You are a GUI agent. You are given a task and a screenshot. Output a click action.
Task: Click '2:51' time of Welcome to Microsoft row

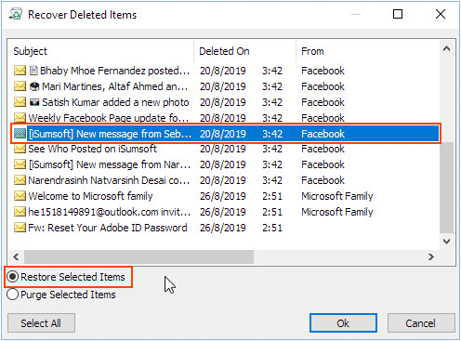[x=272, y=196]
